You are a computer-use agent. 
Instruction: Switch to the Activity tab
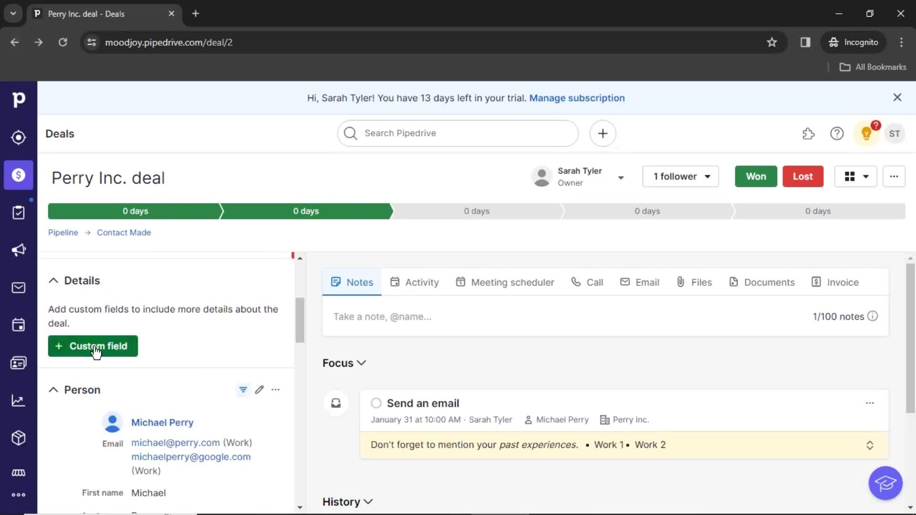coord(414,282)
